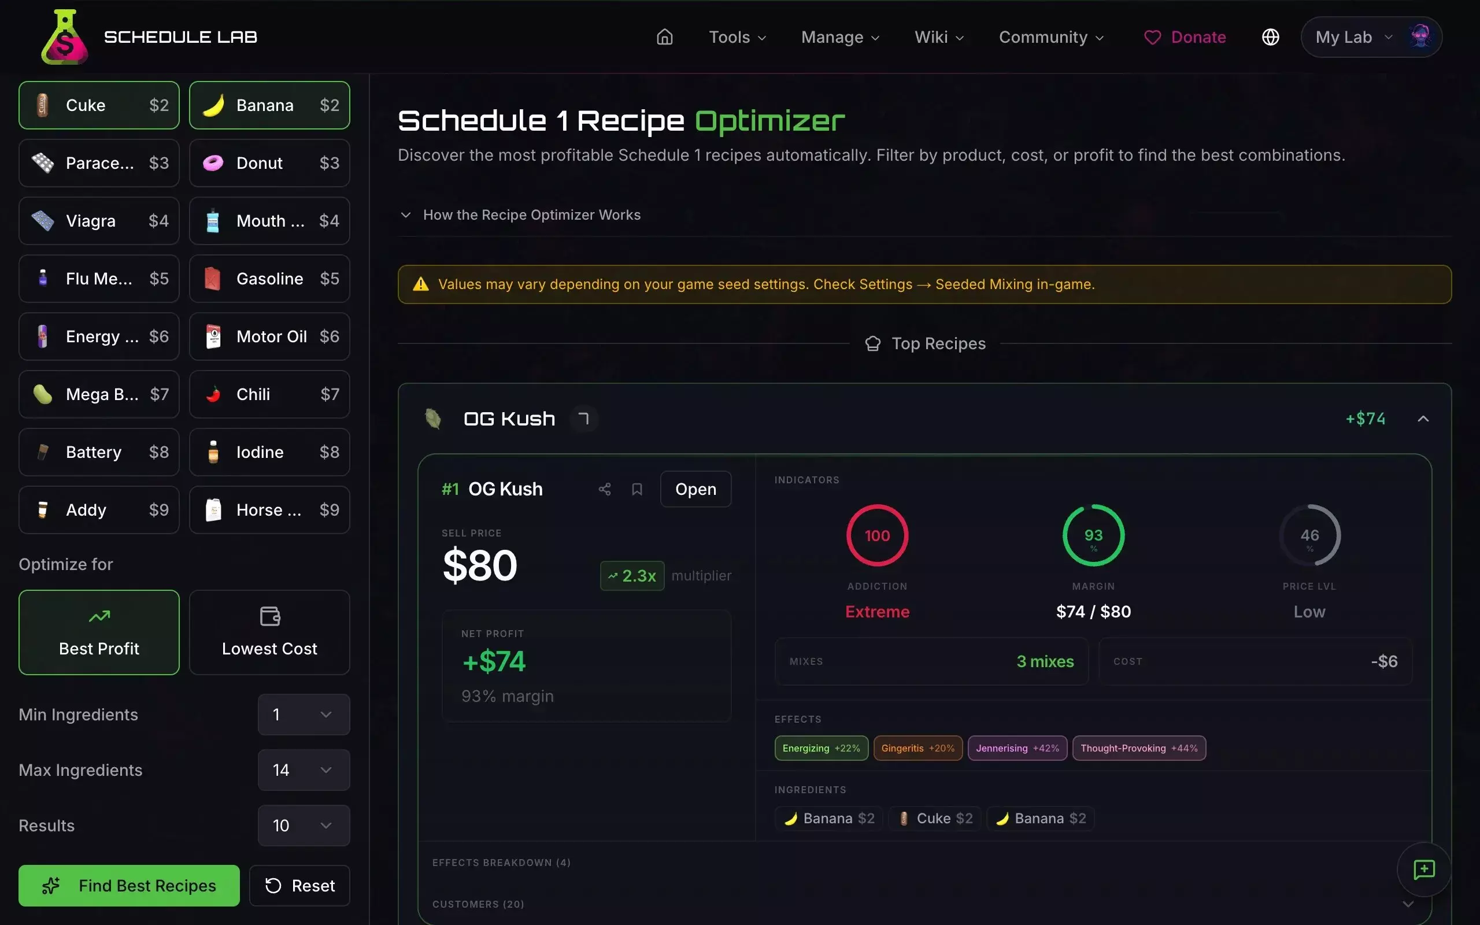Open the Min Ingredients dropdown
This screenshot has height=925, width=1480.
point(304,715)
